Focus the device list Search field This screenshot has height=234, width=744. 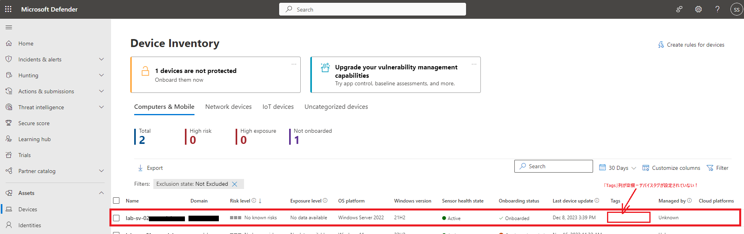pos(554,166)
